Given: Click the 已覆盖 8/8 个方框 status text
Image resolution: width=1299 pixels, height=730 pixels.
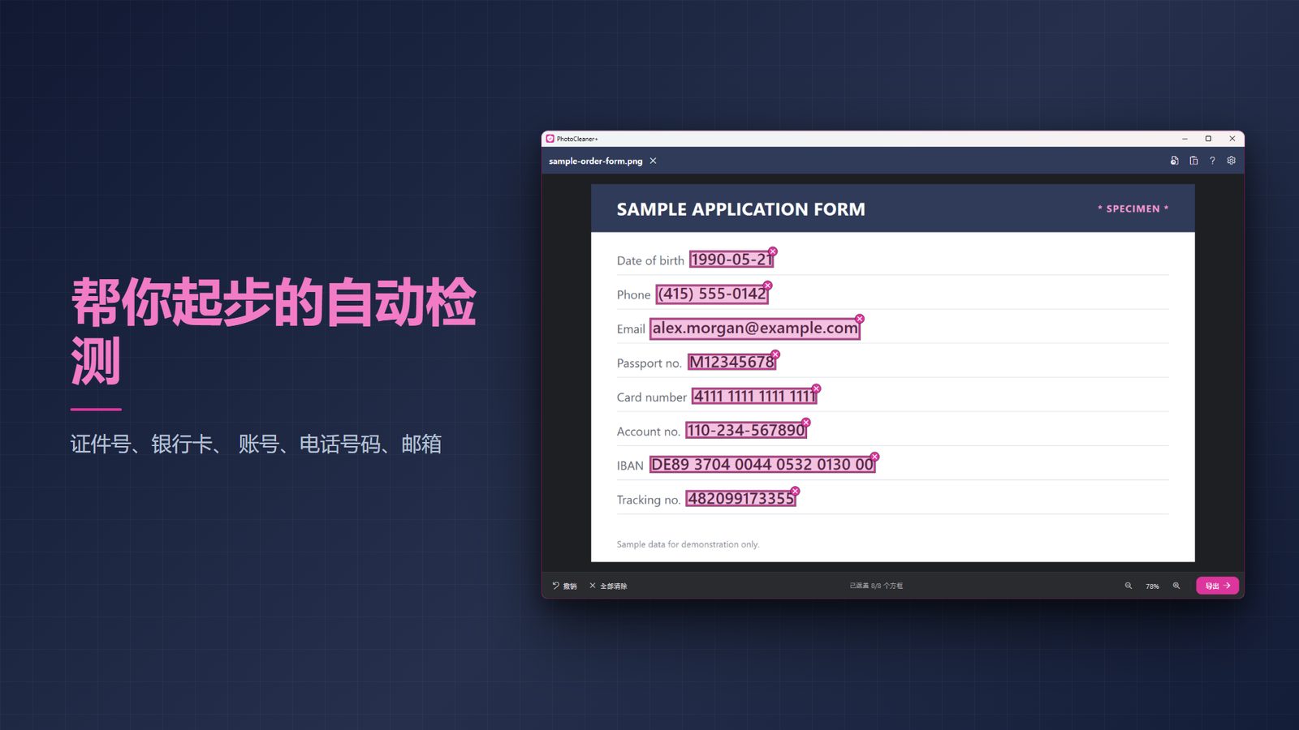Looking at the screenshot, I should (x=876, y=586).
